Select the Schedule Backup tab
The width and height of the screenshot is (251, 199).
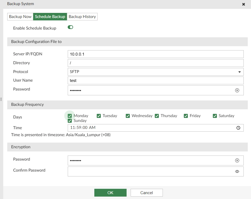pyautogui.click(x=50, y=17)
